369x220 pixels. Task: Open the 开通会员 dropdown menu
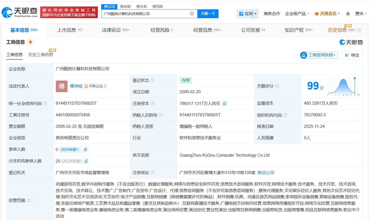coord(327,14)
